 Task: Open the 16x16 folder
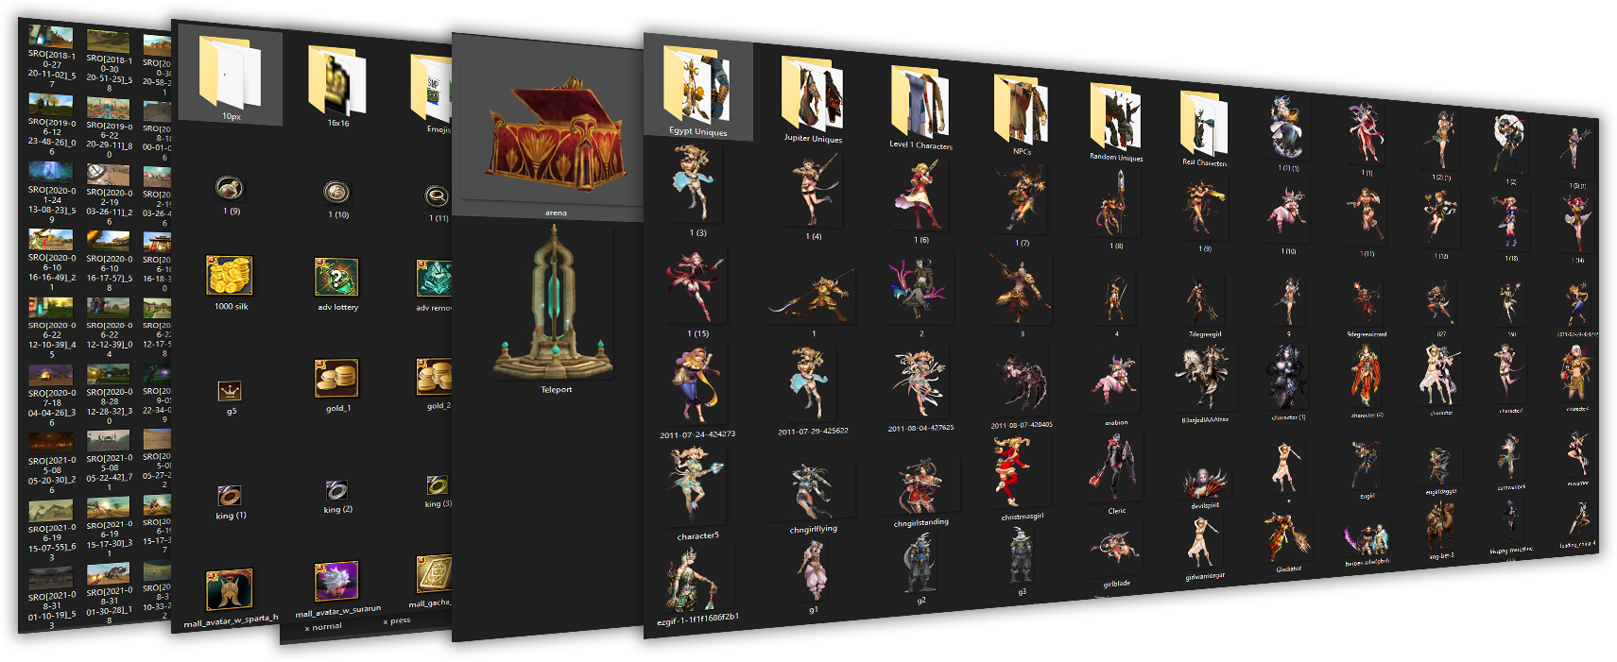pos(337,83)
